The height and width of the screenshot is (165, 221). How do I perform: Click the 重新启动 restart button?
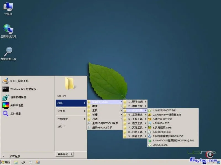[63, 154]
